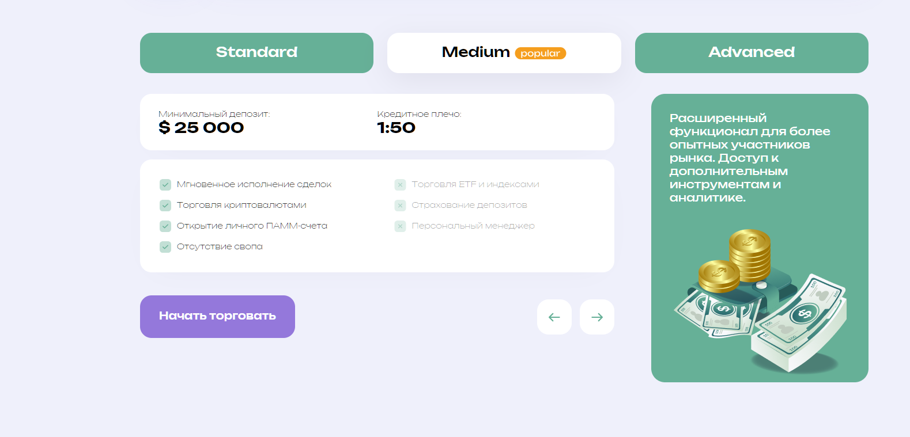The width and height of the screenshot is (910, 437).
Task: Open the Advanced account tab
Action: (752, 53)
